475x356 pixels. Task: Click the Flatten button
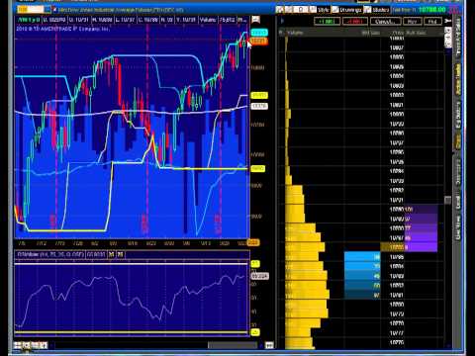pos(432,22)
